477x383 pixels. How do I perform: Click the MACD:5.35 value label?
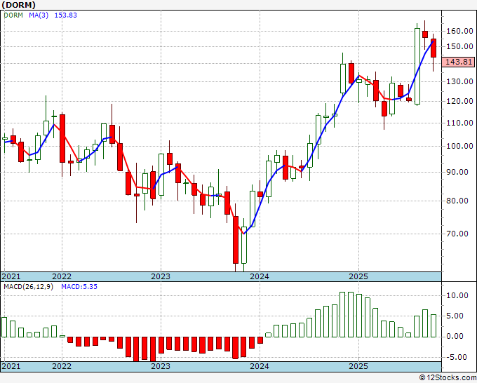(x=79, y=287)
